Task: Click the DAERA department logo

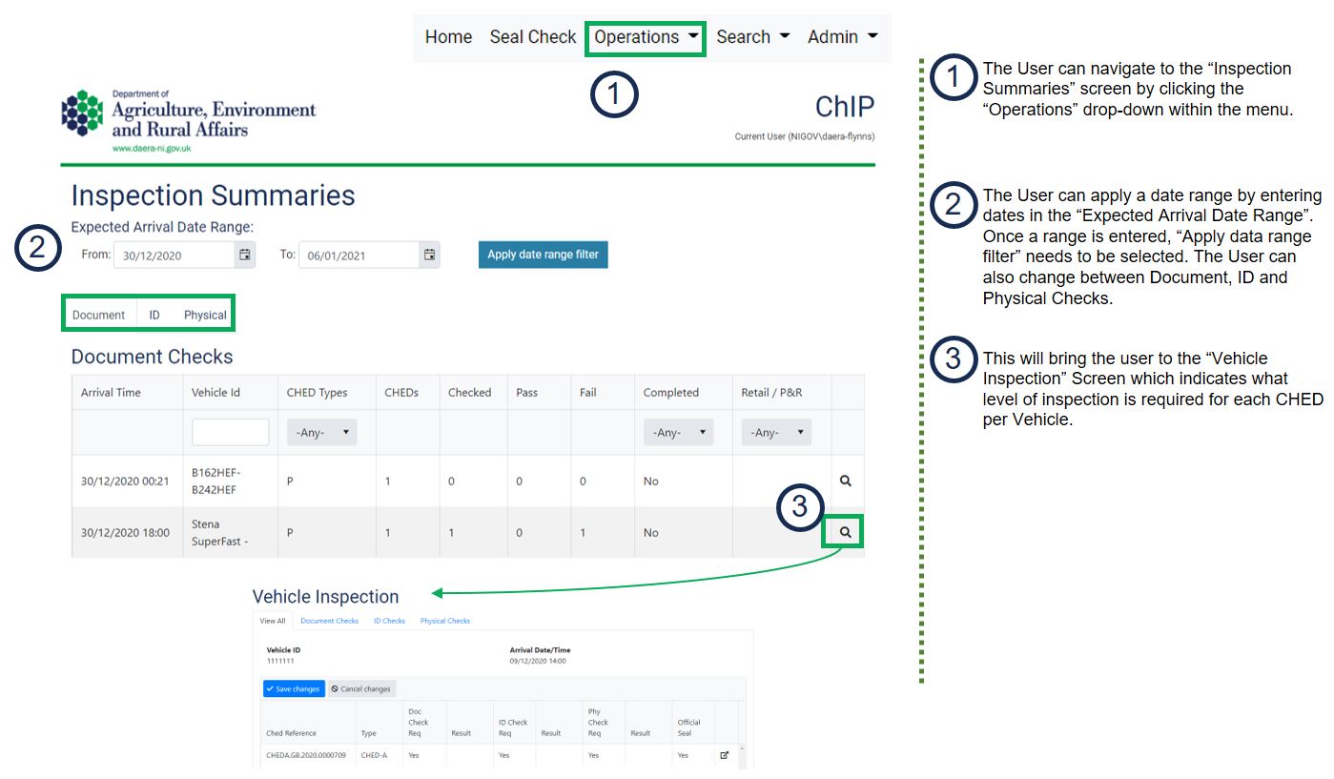Action: pos(189,120)
